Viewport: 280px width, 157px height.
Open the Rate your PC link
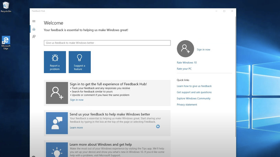click(184, 69)
